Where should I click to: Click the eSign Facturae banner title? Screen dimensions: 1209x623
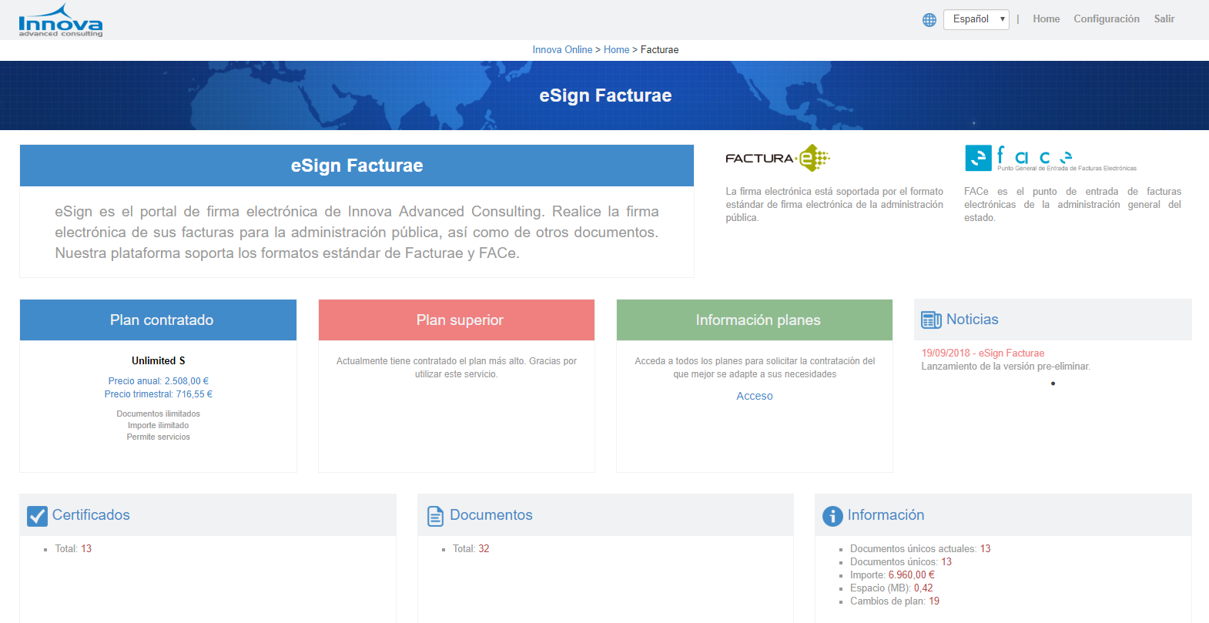tap(605, 95)
